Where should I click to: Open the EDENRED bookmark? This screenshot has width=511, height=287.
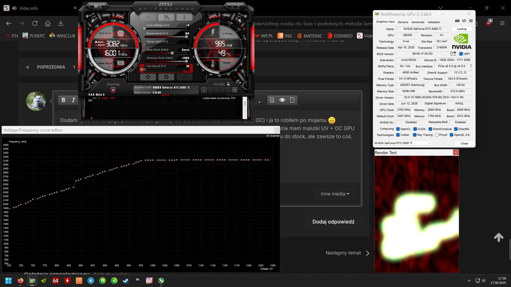point(339,35)
